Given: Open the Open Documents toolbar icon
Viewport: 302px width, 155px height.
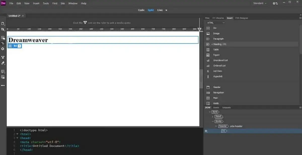Looking at the screenshot, I should pos(3,24).
